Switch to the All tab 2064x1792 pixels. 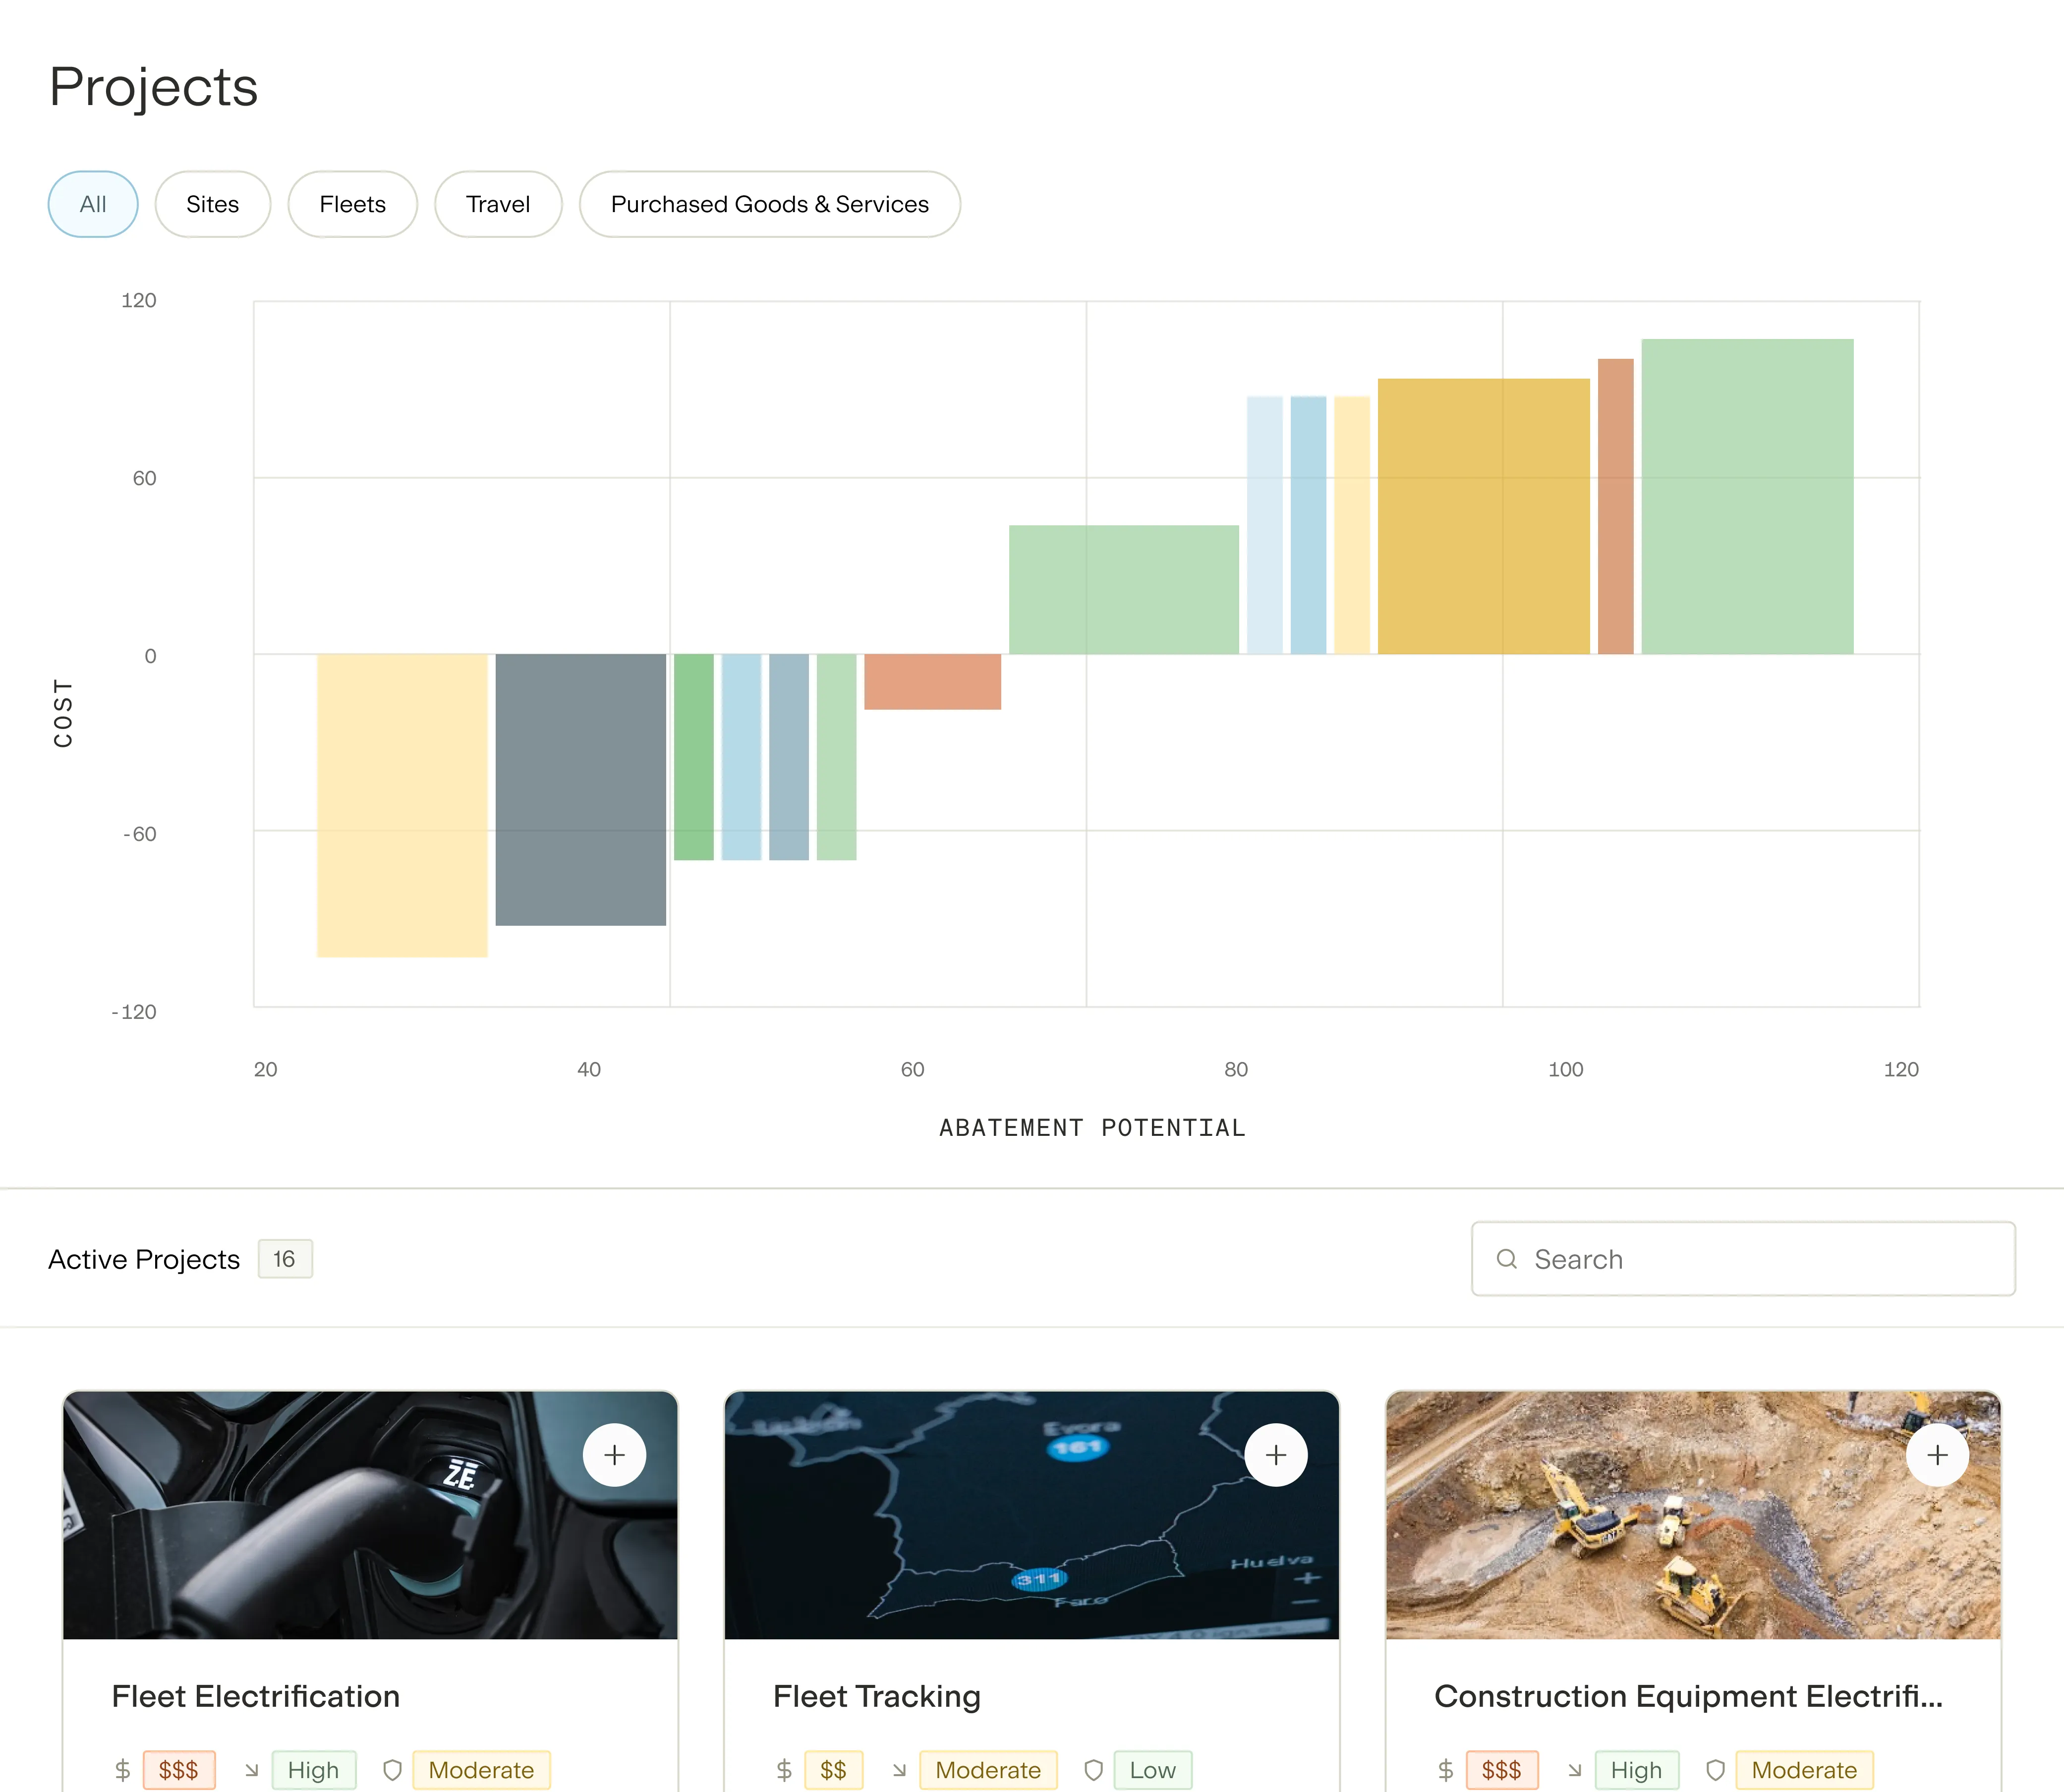[x=93, y=204]
